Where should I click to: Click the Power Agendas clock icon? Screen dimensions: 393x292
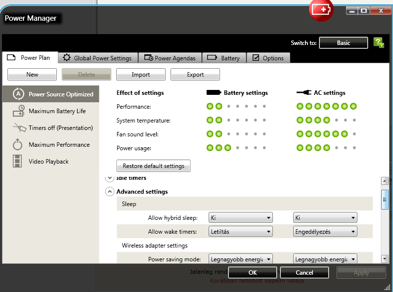(x=148, y=58)
